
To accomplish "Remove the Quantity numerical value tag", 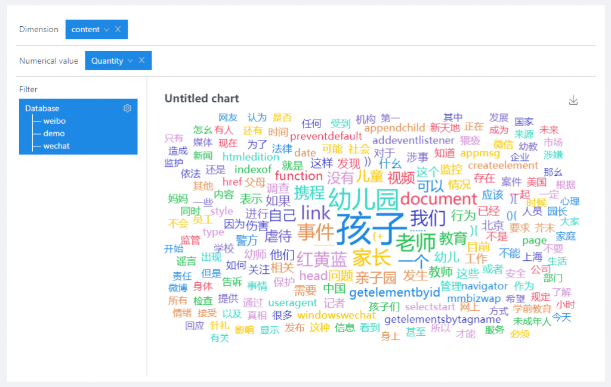I will click(141, 61).
